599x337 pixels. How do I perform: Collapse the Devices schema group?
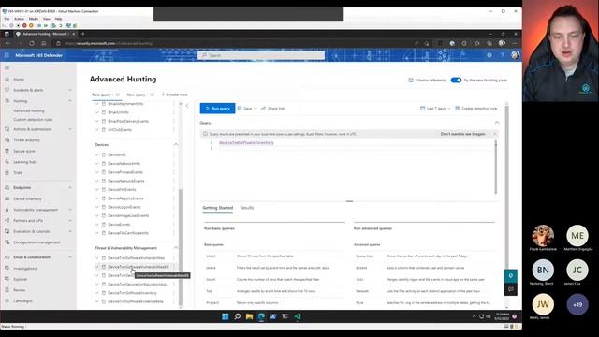click(176, 144)
